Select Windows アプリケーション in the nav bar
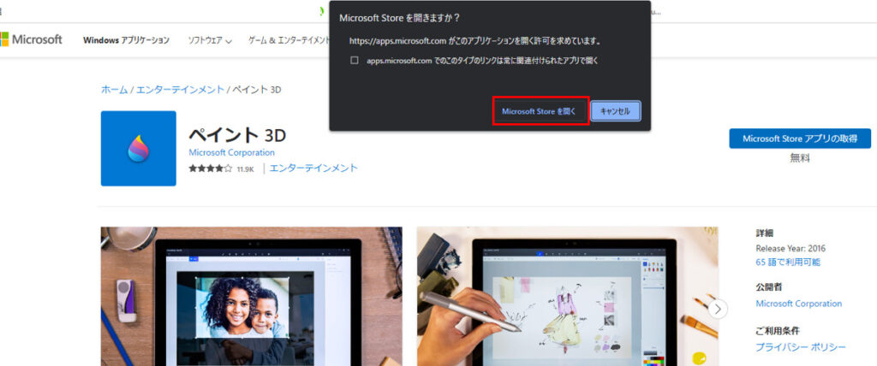877x366 pixels. pos(126,40)
